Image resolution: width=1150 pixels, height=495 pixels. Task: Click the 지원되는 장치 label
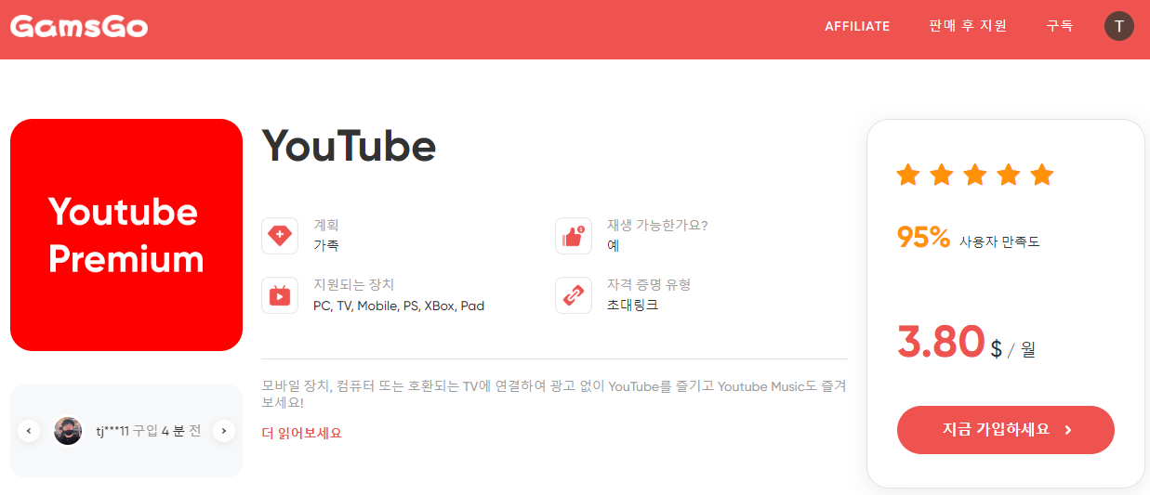coord(354,285)
